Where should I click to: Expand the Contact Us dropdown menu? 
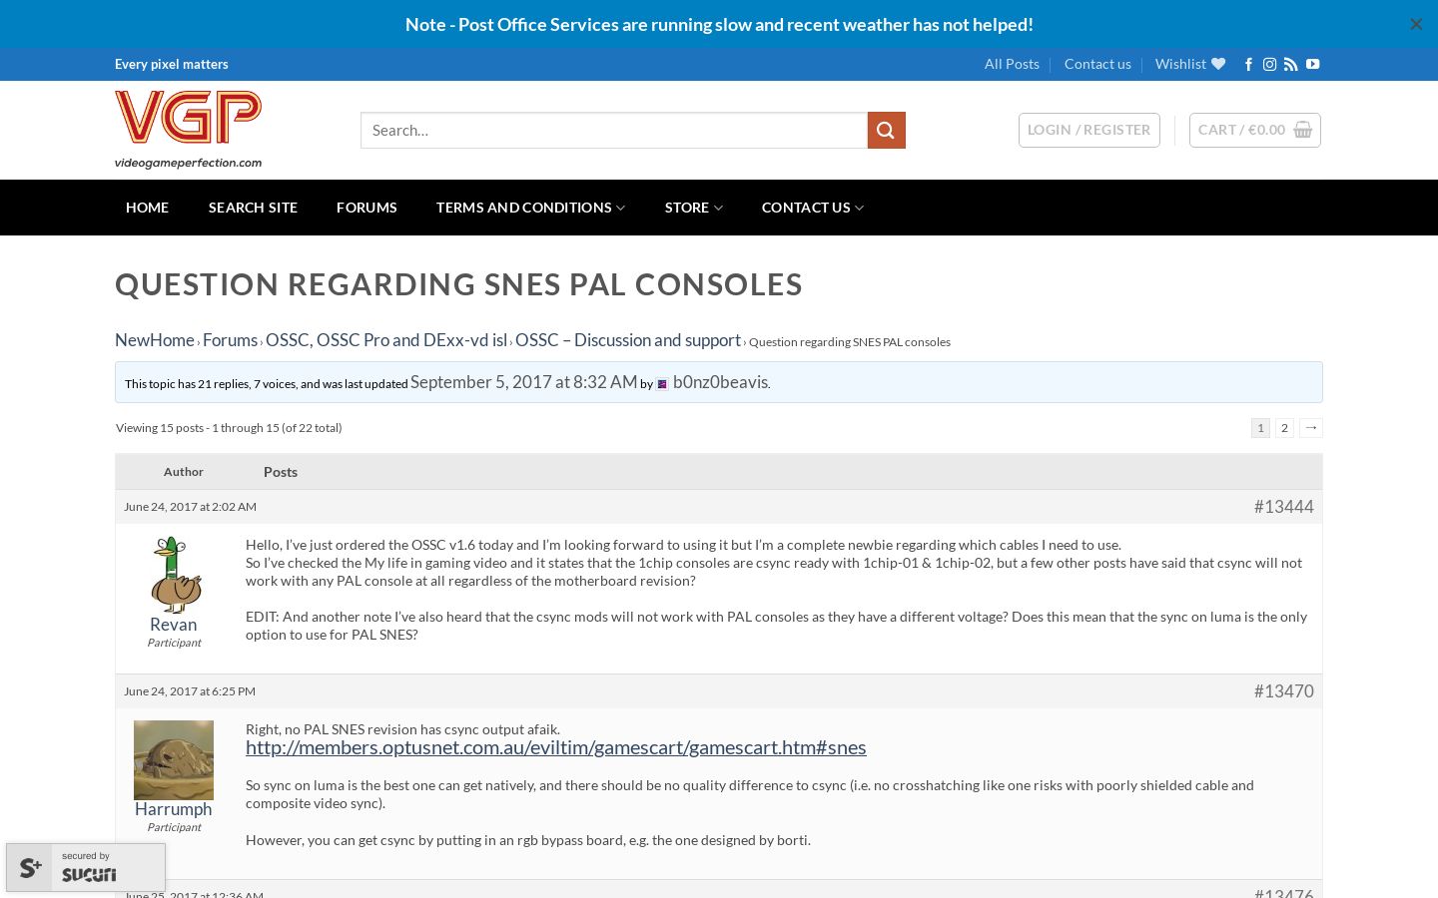(x=813, y=208)
